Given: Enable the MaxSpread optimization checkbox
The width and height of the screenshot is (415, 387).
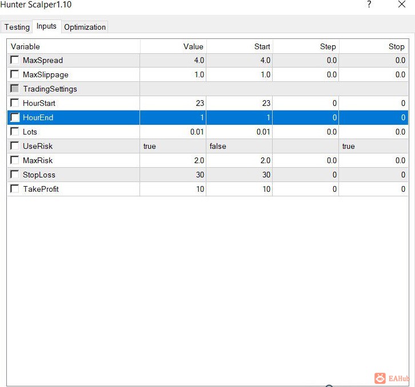Looking at the screenshot, I should point(14,60).
